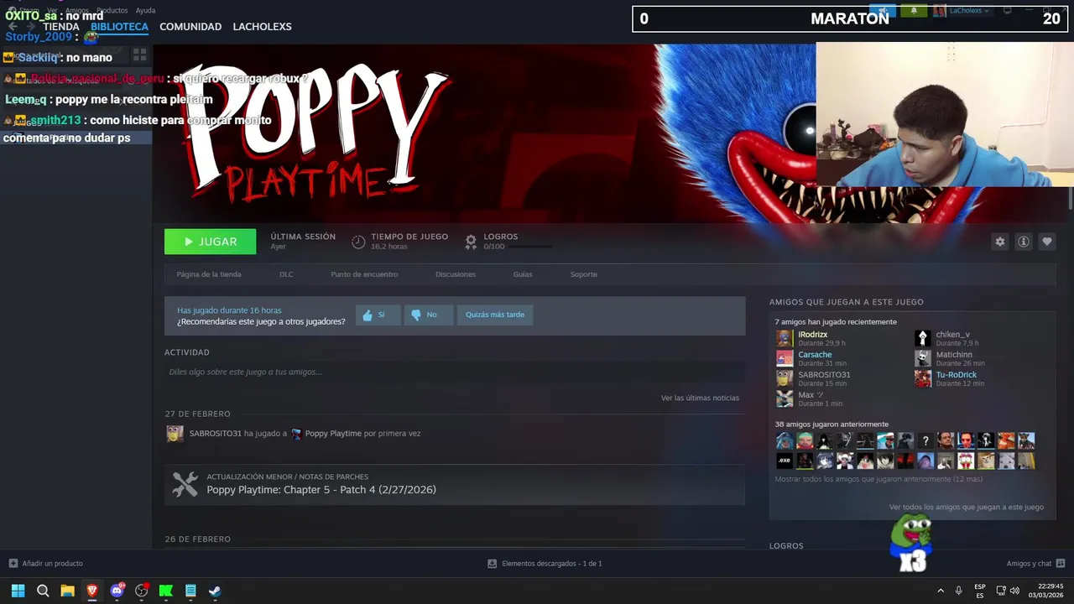Click LOGROS achievements gear icon

[471, 242]
